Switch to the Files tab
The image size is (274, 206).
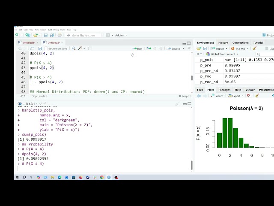click(200, 90)
